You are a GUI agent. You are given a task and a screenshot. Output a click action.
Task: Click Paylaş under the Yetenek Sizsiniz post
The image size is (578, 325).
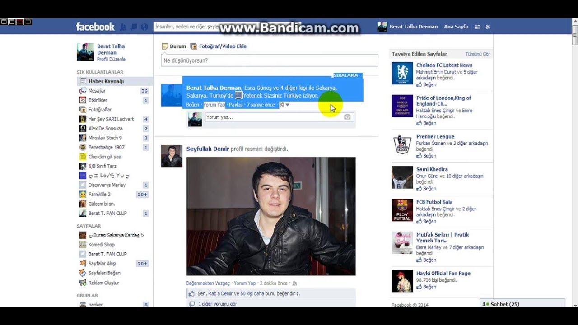click(235, 105)
